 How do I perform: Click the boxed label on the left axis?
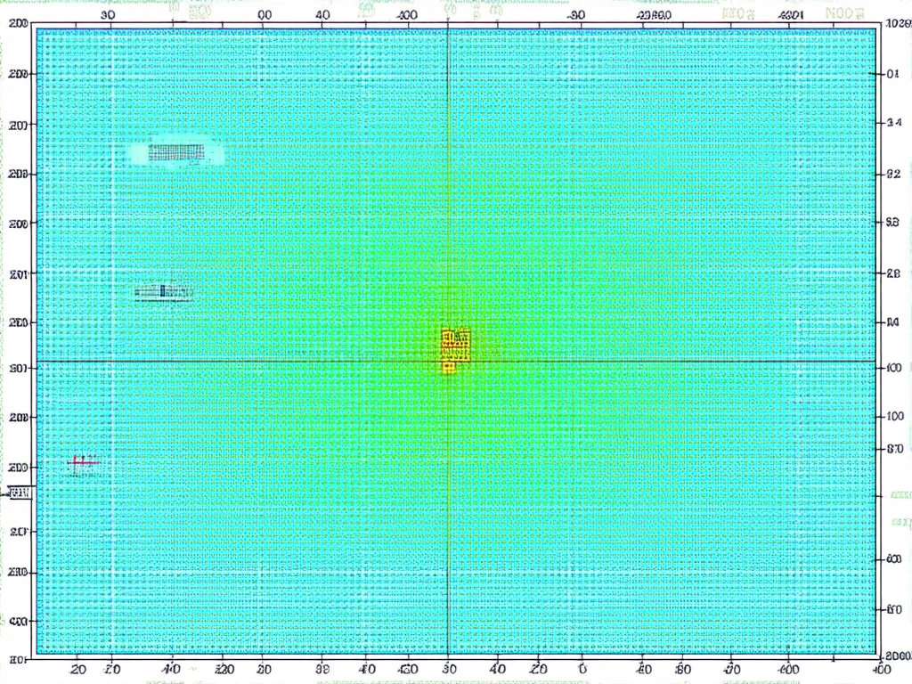click(x=19, y=491)
